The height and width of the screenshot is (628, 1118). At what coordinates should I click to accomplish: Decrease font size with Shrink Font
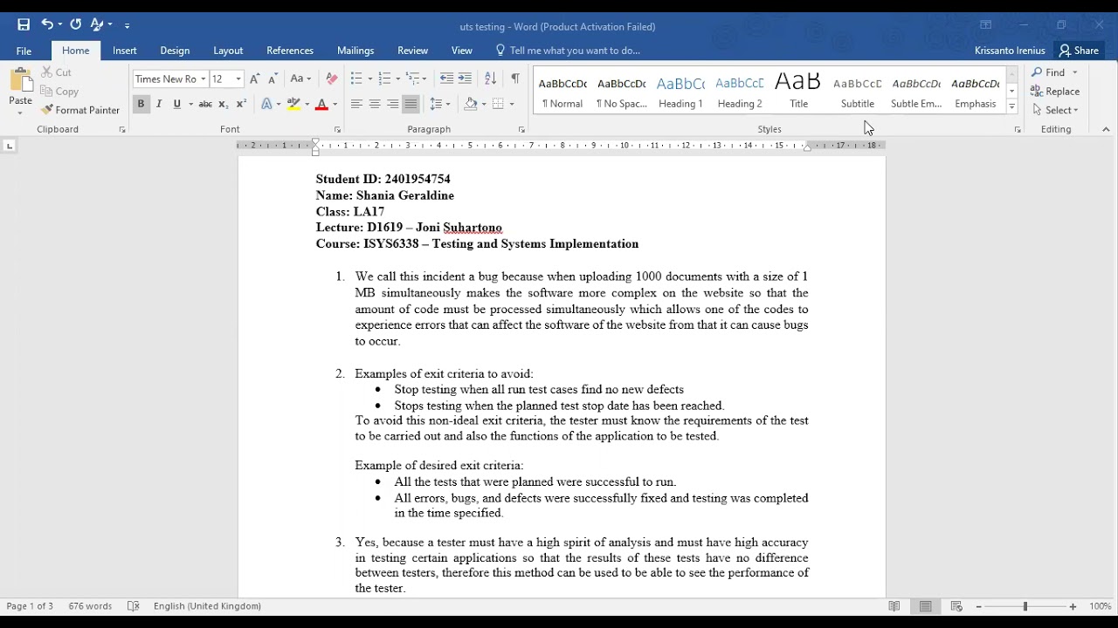(x=273, y=78)
